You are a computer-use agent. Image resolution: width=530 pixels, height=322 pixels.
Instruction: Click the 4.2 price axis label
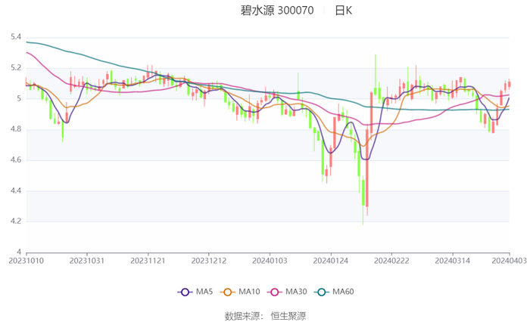click(x=15, y=221)
